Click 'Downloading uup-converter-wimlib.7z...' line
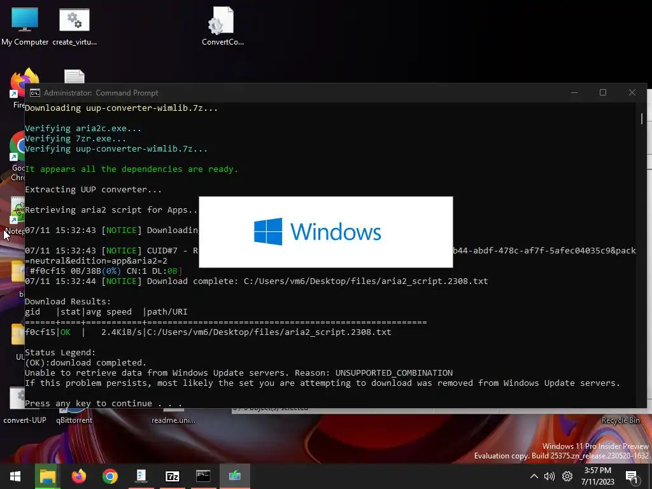Screen dimensions: 652x489 point(121,108)
